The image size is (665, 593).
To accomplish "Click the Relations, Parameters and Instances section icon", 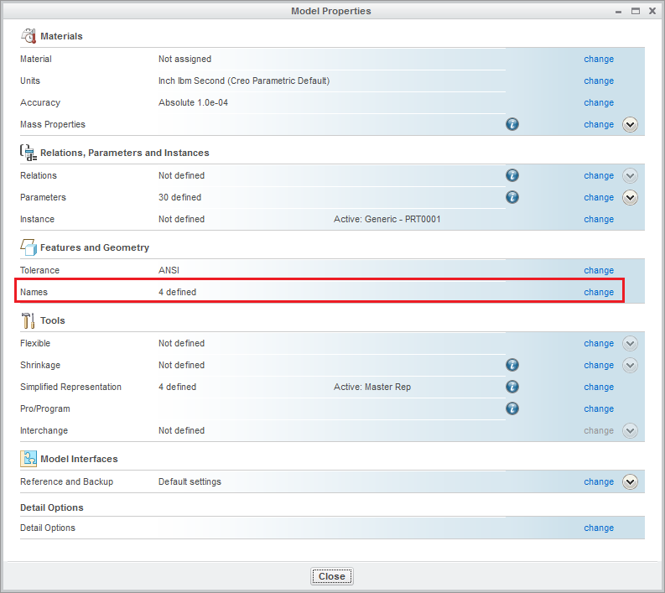I will 29,153.
